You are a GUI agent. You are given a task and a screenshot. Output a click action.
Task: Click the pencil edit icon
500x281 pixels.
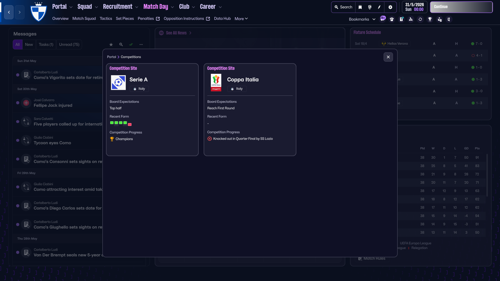pyautogui.click(x=379, y=7)
